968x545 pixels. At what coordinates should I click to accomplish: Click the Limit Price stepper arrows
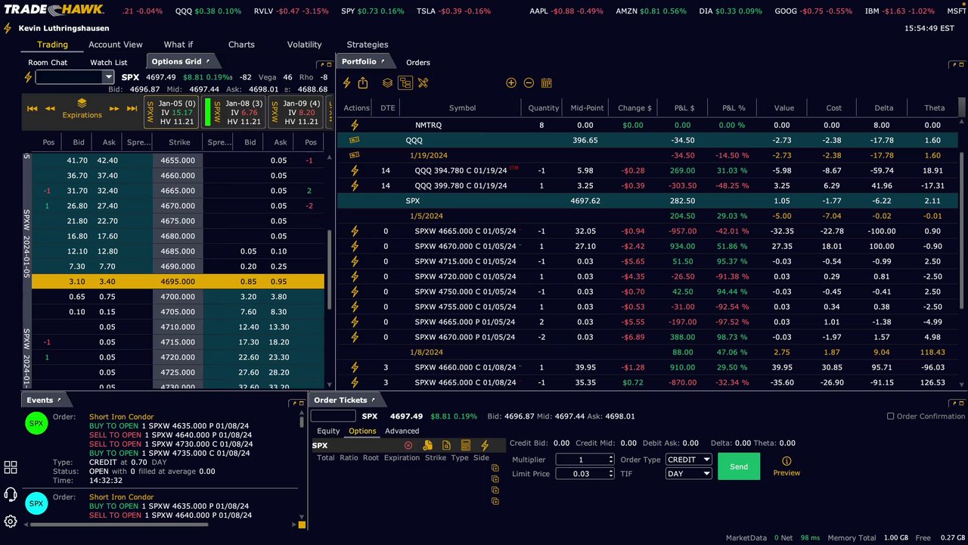(x=610, y=474)
